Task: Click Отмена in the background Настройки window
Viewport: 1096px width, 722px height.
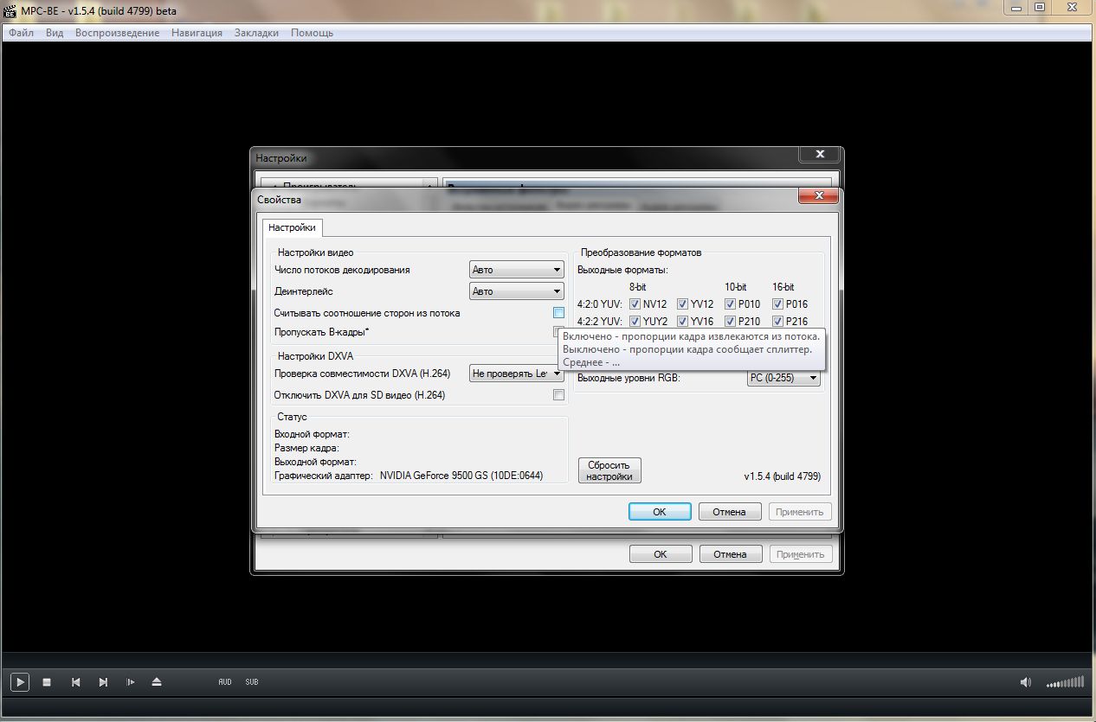Action: pyautogui.click(x=731, y=554)
